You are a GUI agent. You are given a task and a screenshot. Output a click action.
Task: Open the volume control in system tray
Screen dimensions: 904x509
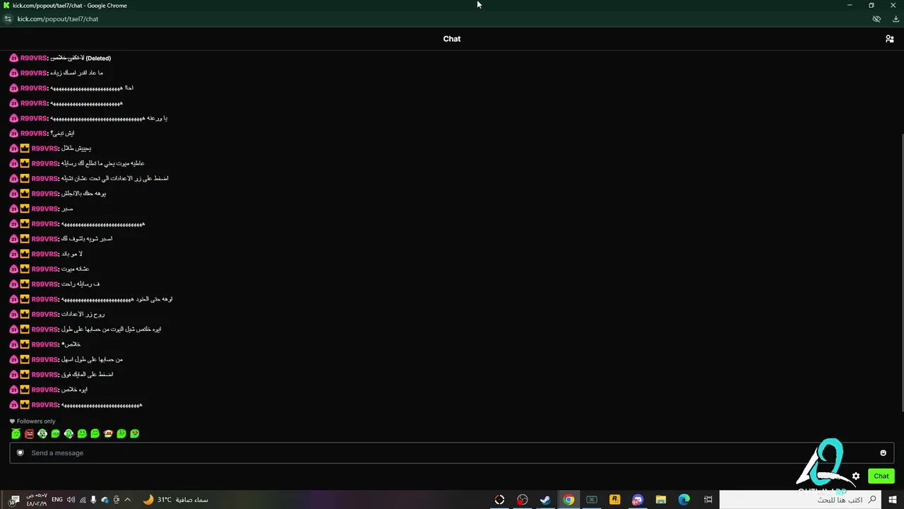pos(71,500)
